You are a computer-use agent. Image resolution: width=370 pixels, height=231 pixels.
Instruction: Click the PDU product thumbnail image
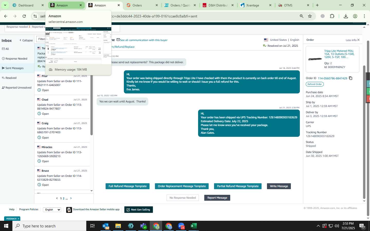tap(315, 59)
